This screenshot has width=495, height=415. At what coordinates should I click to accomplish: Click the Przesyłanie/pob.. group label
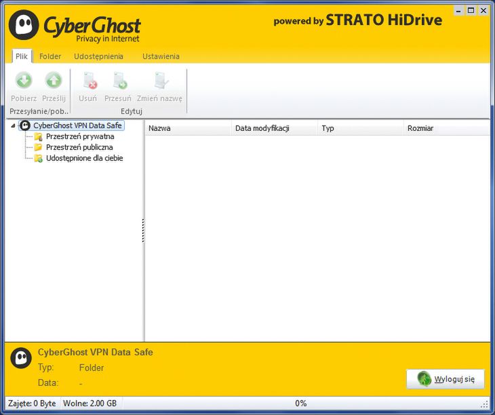coord(39,111)
